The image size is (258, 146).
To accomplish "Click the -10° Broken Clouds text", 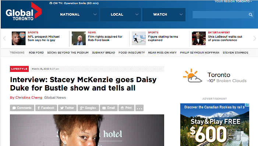I will (227, 81).
